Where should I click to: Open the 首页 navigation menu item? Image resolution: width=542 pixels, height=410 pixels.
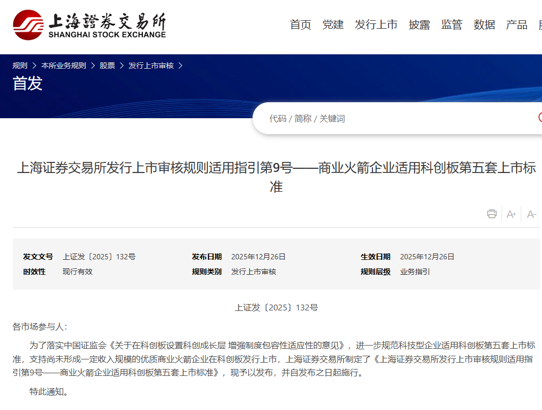click(300, 24)
